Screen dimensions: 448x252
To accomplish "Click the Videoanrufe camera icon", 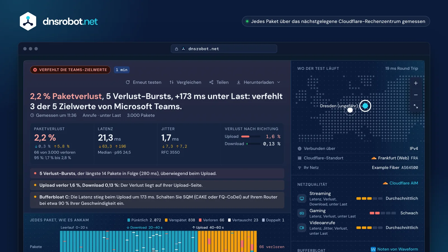I will [302, 228].
